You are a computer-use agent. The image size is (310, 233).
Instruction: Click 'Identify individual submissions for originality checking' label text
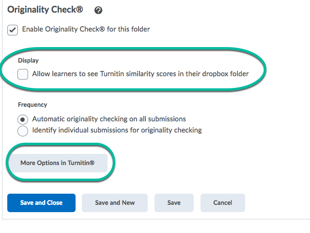click(x=117, y=130)
